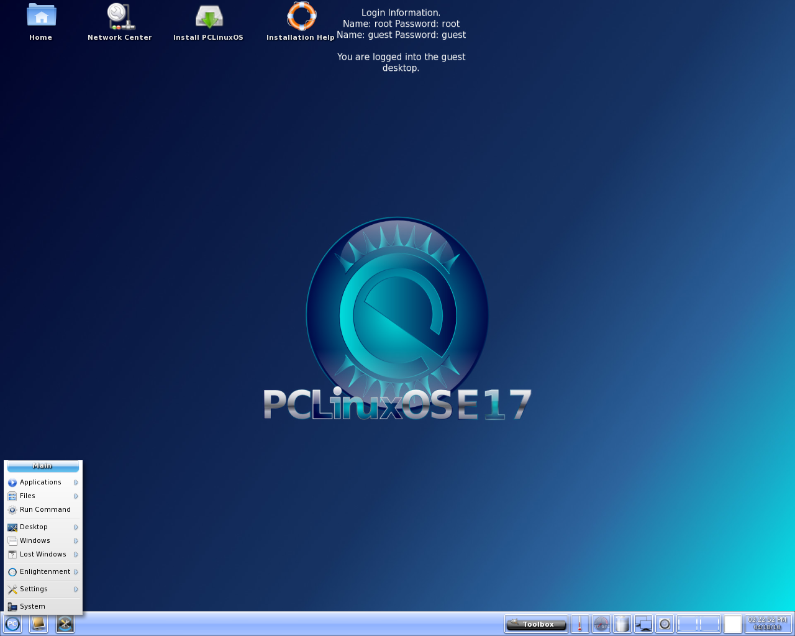Click the CPU frequency gauge gadget
The width and height of the screenshot is (795, 636).
pos(601,624)
